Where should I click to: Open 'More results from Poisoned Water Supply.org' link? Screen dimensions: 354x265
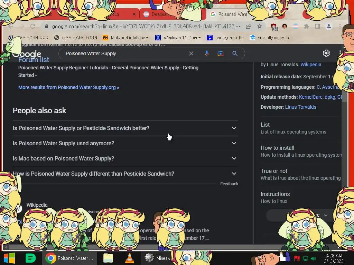coord(69,87)
